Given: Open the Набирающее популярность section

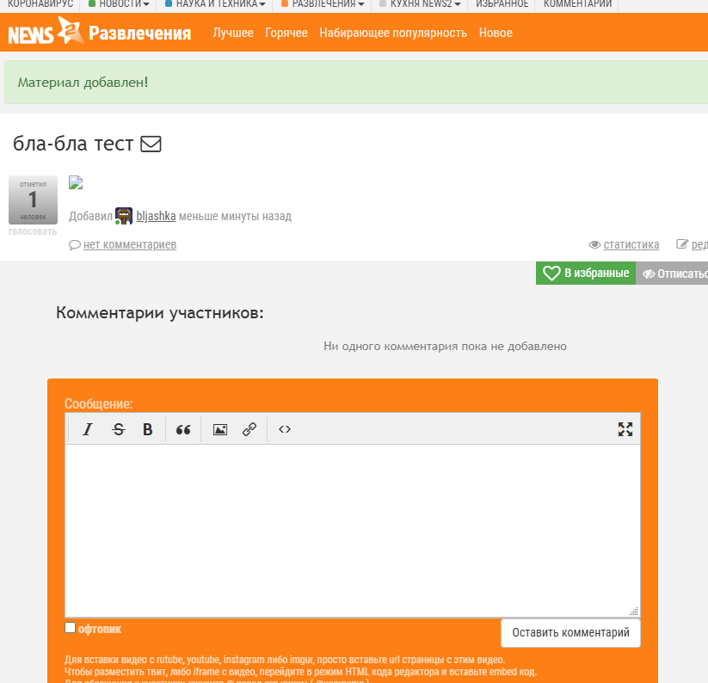Looking at the screenshot, I should [392, 33].
